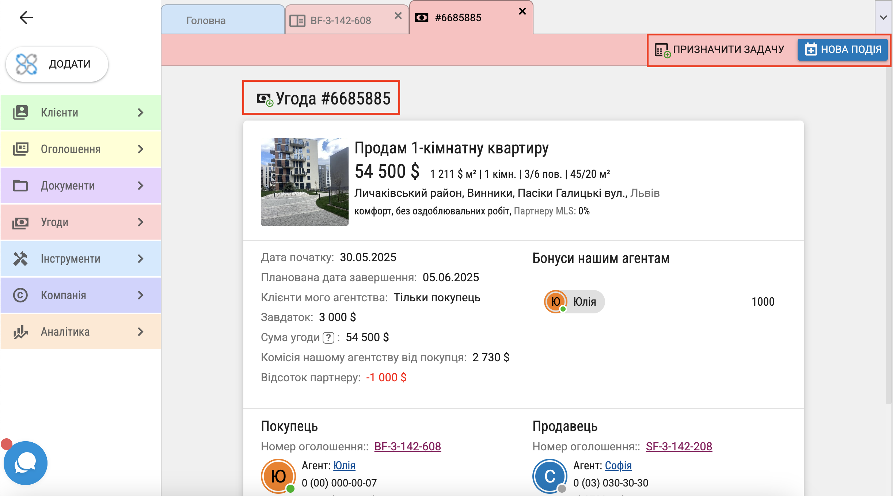Screen dimensions: 893x496
Task: Expand the Документи menu chevron
Action: coord(141,186)
